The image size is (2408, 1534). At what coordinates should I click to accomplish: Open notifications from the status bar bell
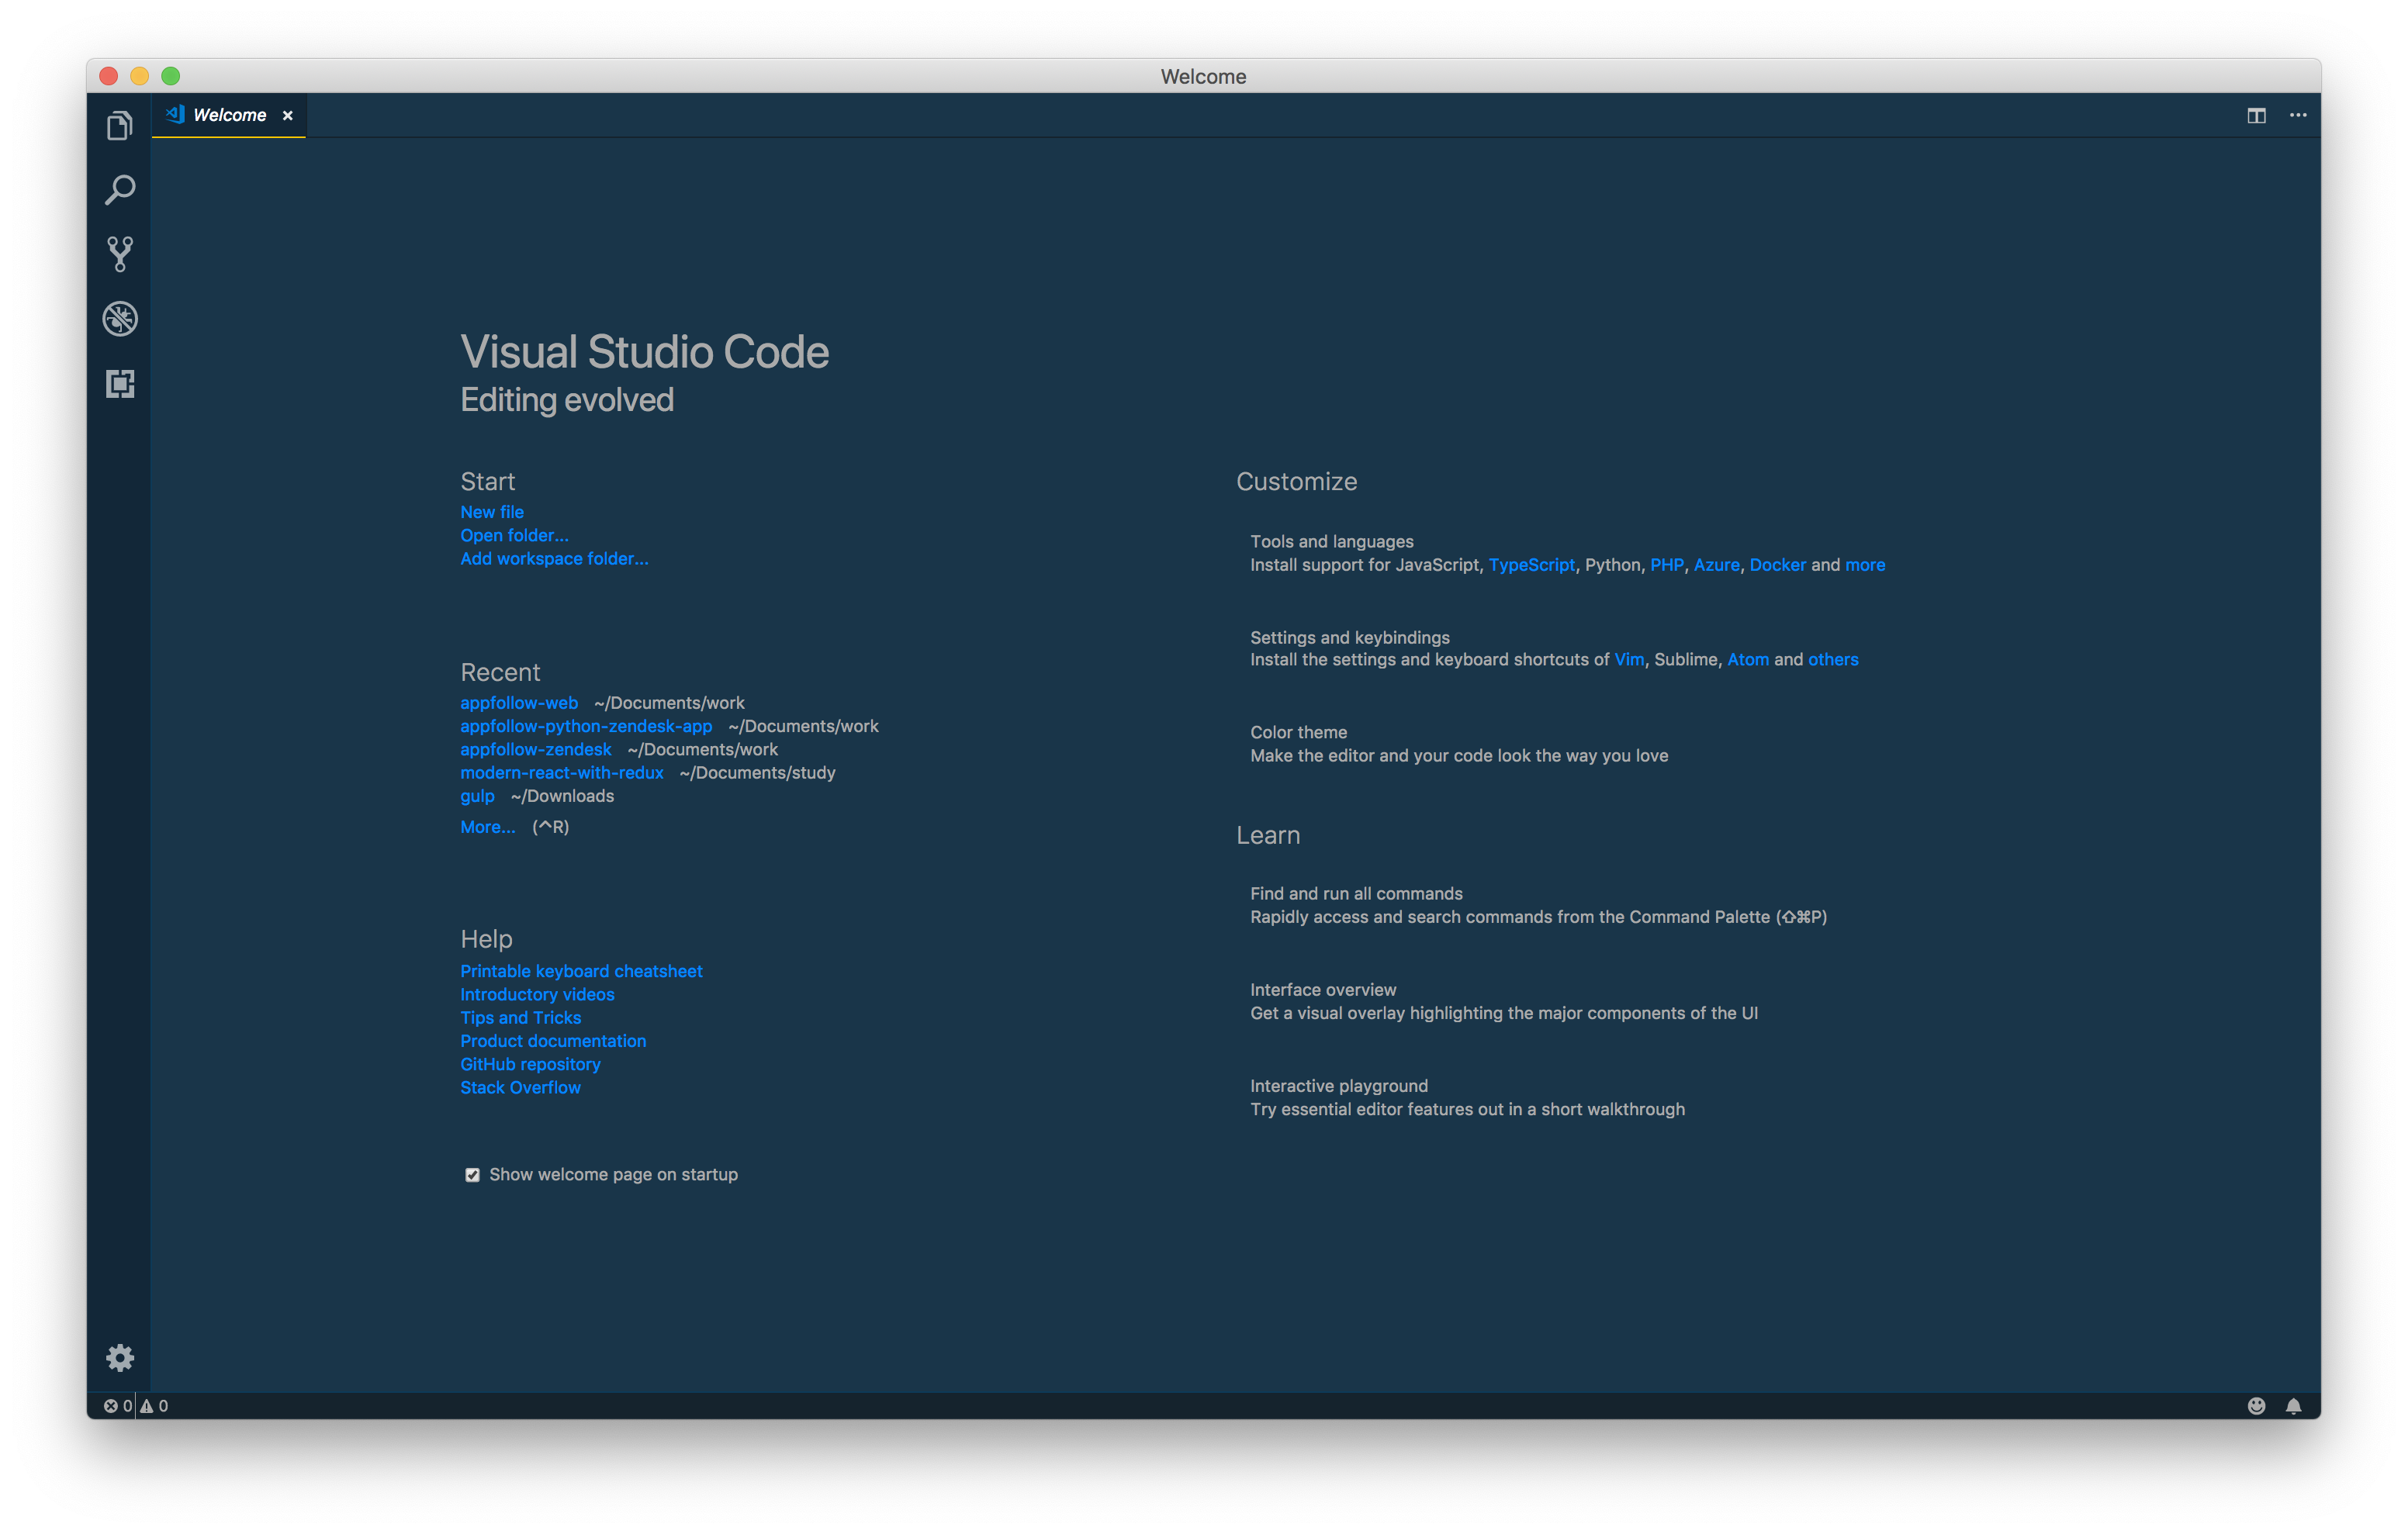(x=2294, y=1405)
